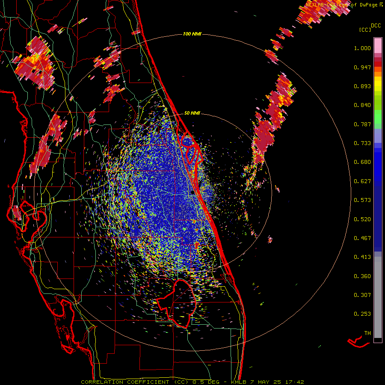Click the "NEXLAB-College of DuPage" header text
The width and height of the screenshot is (385, 385).
pos(341,5)
